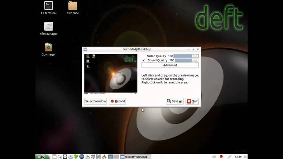Adjust the Sound Quality slider
This screenshot has width=283, height=159.
click(187, 60)
